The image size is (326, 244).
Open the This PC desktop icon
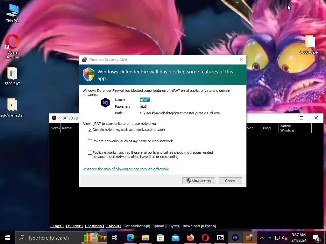pos(12,13)
